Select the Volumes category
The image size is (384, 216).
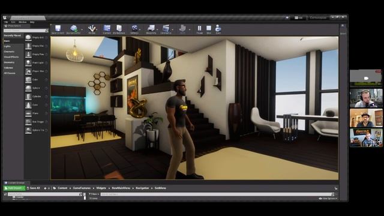coord(8,68)
